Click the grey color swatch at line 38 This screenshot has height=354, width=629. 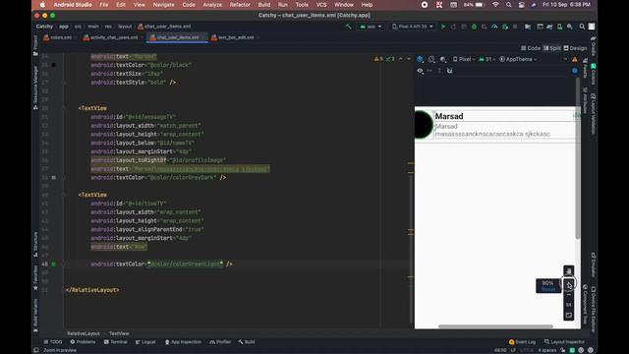[x=53, y=177]
